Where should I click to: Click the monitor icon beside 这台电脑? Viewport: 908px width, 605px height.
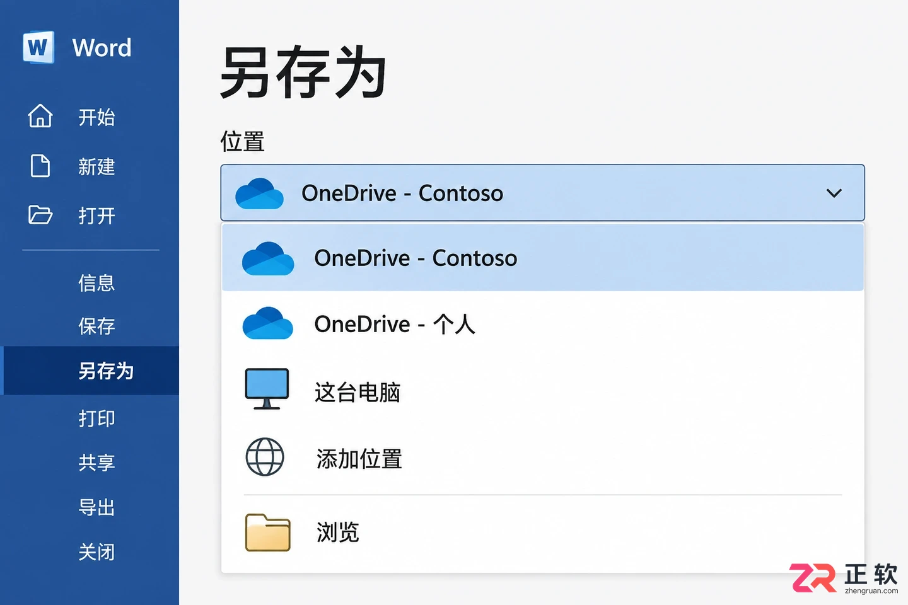click(x=267, y=389)
